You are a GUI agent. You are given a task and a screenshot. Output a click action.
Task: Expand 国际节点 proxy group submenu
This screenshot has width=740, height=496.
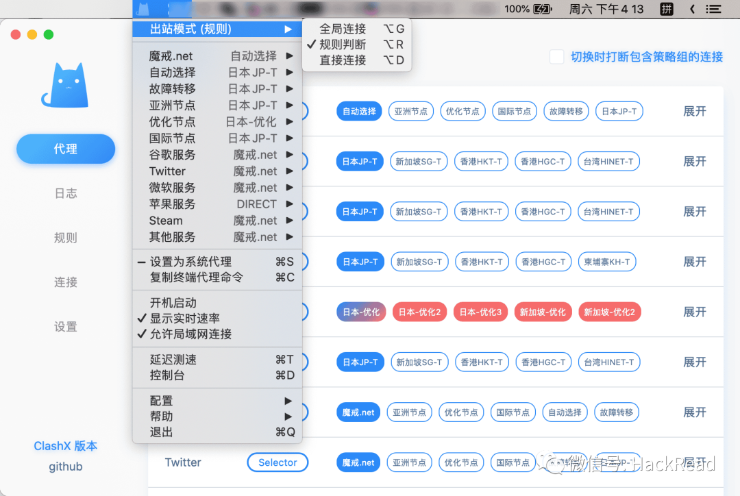pos(217,138)
